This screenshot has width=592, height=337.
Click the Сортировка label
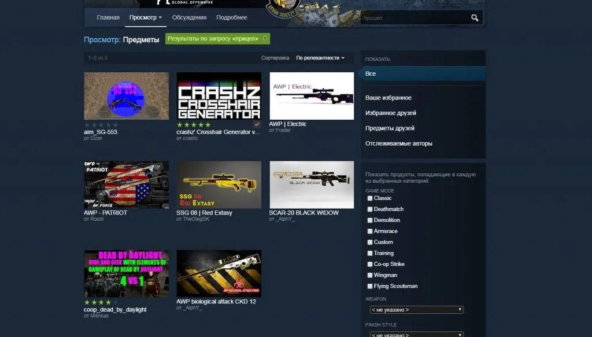click(x=275, y=58)
